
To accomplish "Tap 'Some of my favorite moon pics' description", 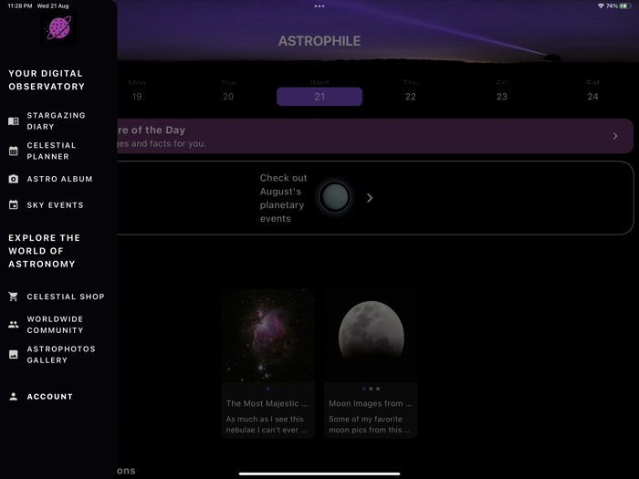I will coord(369,424).
